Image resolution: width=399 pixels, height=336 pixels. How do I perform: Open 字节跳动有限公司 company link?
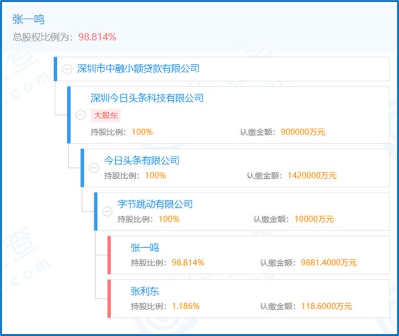pyautogui.click(x=155, y=204)
